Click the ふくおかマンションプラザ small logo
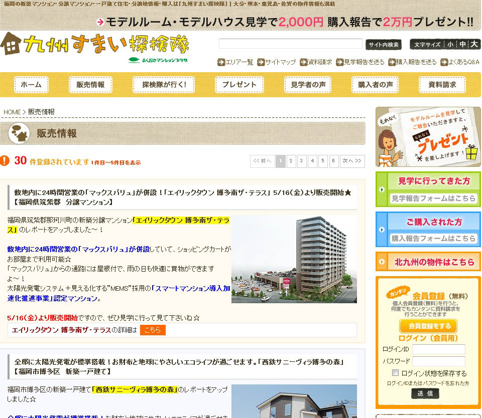The height and width of the screenshot is (418, 482). (x=158, y=60)
